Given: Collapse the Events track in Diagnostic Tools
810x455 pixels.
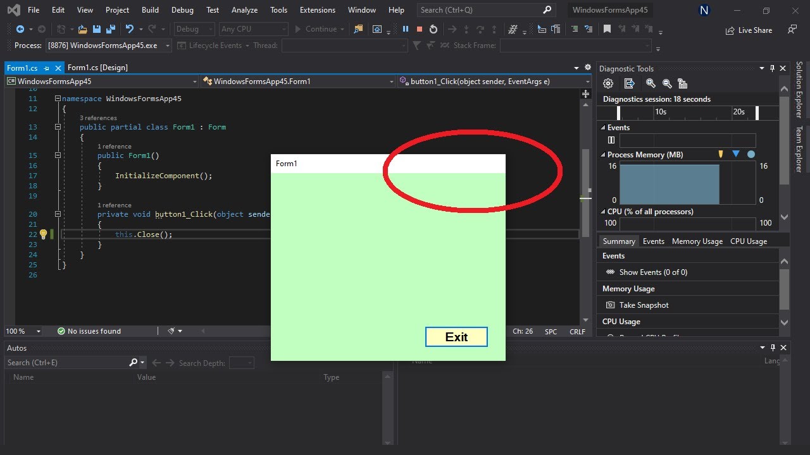Looking at the screenshot, I should 602,128.
